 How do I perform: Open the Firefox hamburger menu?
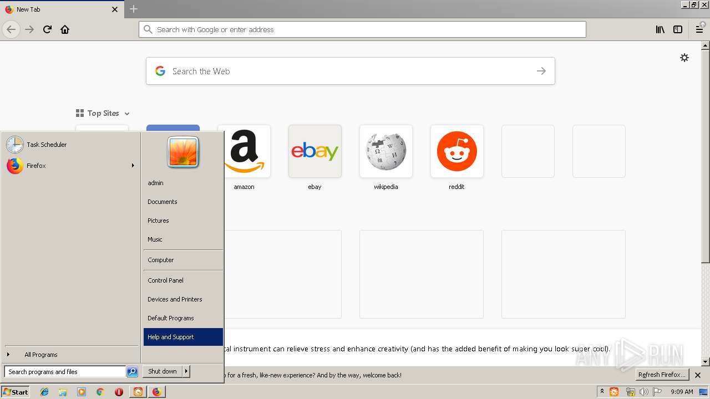click(699, 29)
